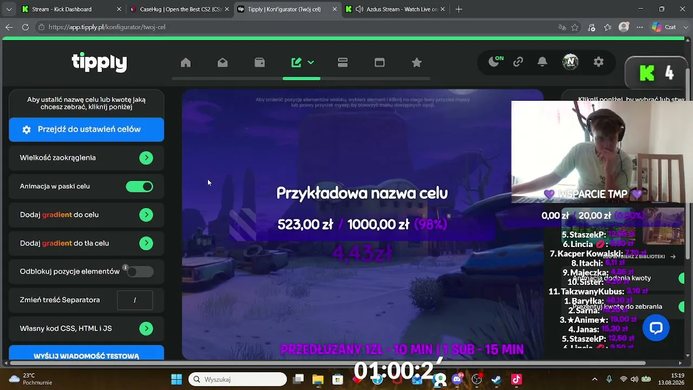Image resolution: width=693 pixels, height=390 pixels.
Task: Open the configurator dropdown chevron in nav
Action: (311, 63)
